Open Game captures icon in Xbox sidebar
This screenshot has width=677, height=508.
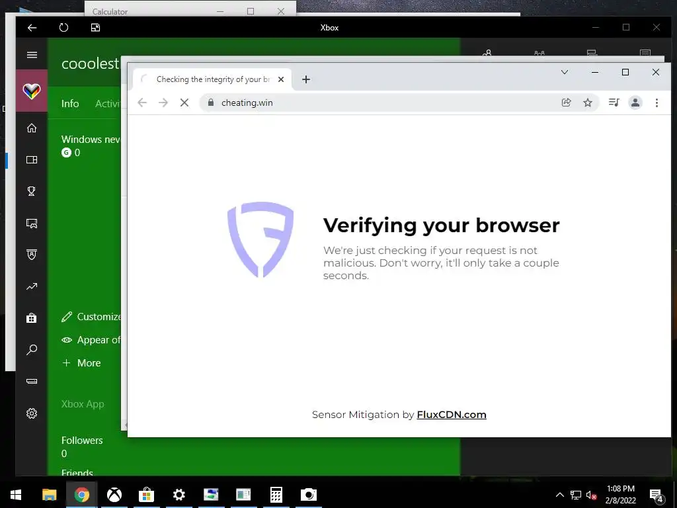32,224
